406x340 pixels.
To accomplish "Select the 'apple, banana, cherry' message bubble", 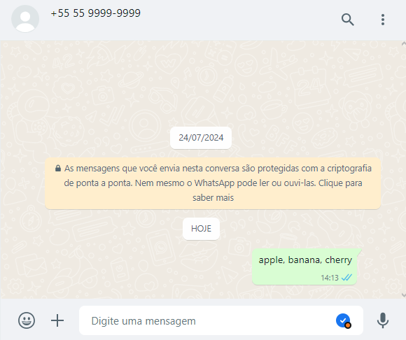I will pos(304,267).
